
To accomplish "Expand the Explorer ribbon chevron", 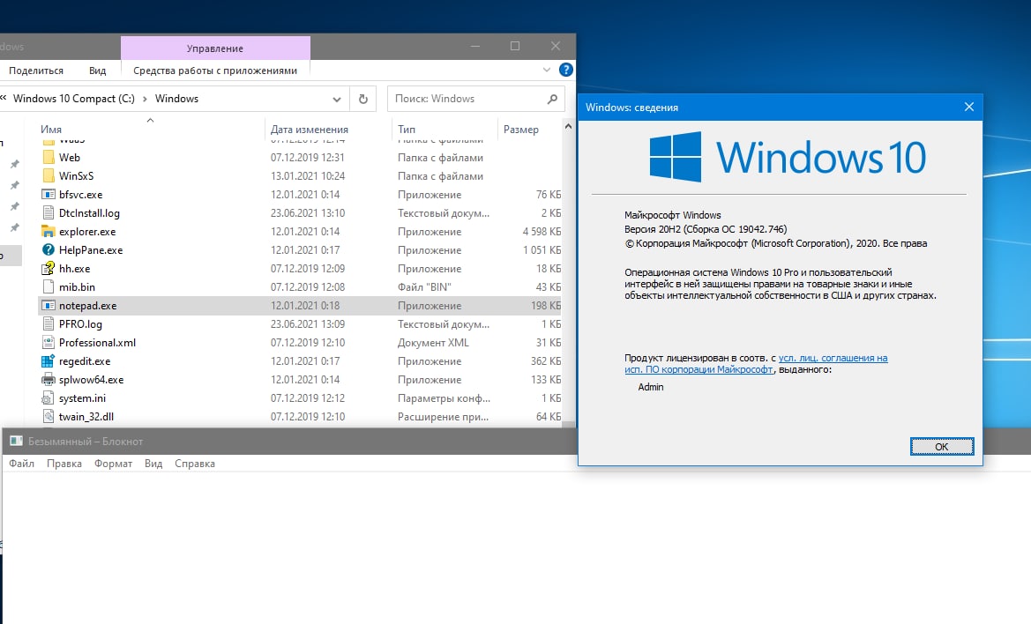I will (547, 70).
